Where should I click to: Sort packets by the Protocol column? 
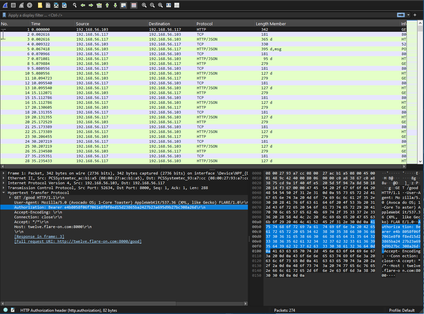click(x=205, y=24)
